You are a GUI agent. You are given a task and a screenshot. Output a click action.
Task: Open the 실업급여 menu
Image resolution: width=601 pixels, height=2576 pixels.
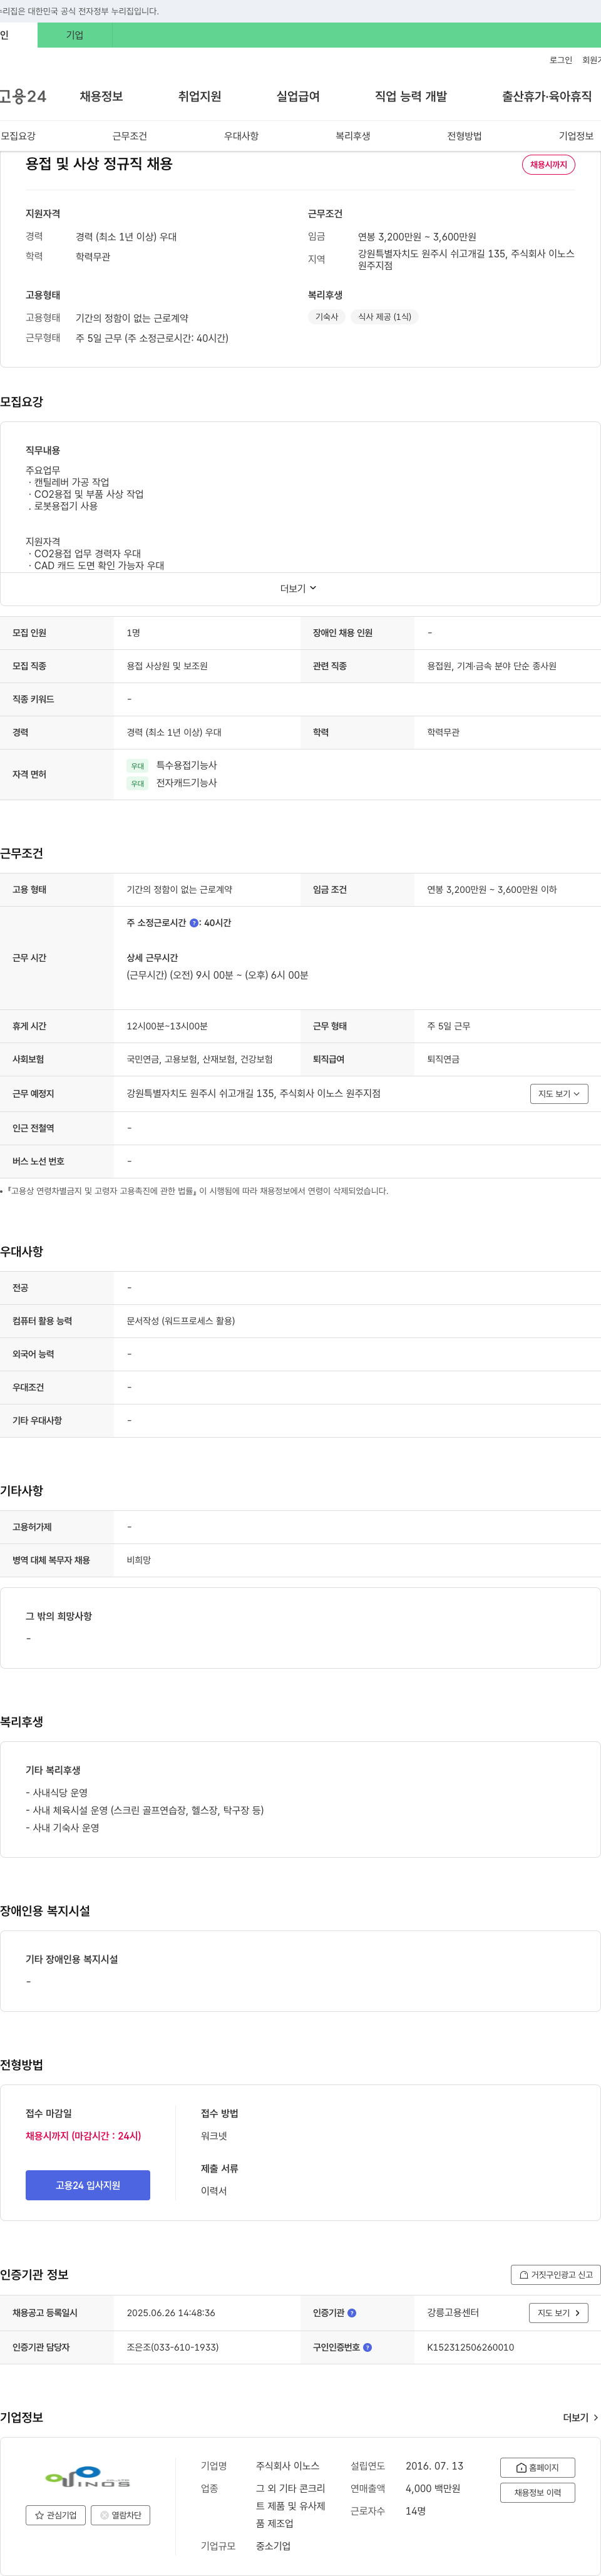pos(298,96)
